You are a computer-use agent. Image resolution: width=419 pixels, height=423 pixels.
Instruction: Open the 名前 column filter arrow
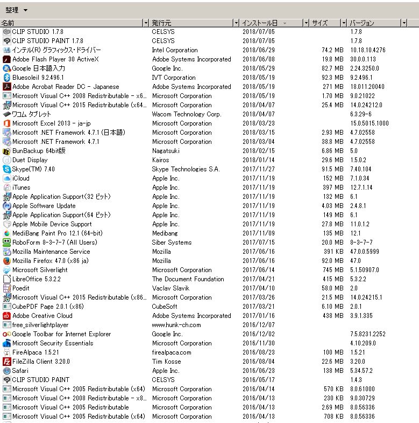coord(146,23)
